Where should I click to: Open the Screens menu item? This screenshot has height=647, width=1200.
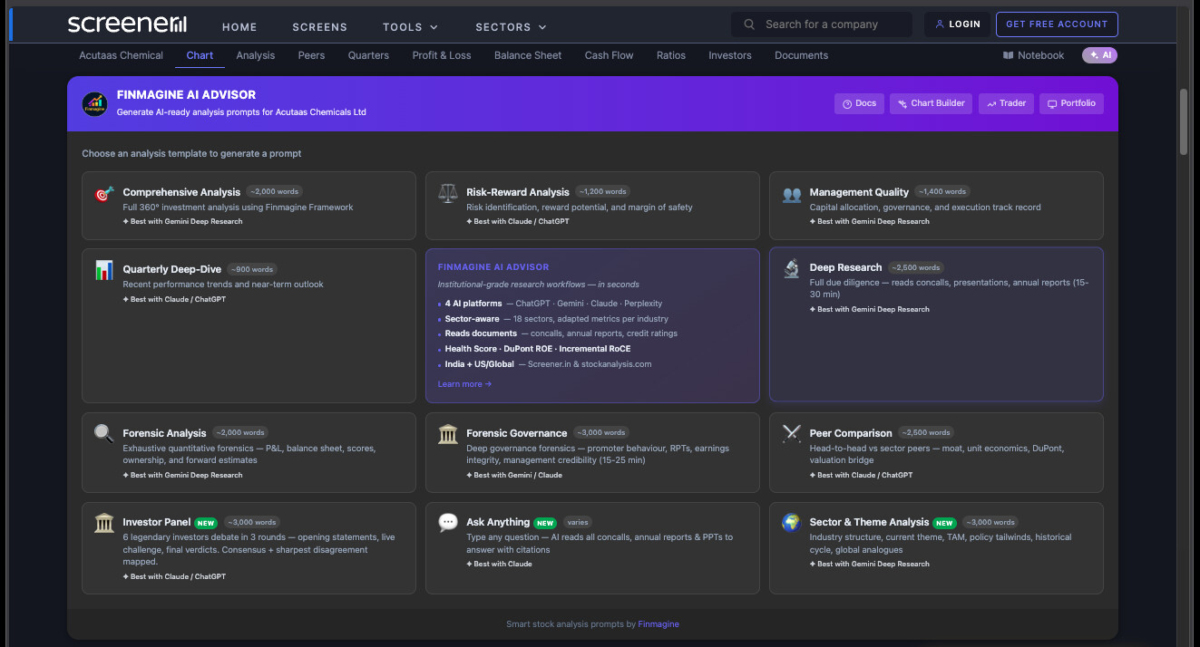[x=319, y=27]
